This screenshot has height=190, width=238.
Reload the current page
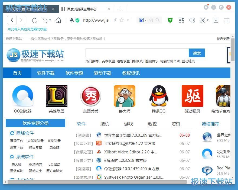(34, 20)
